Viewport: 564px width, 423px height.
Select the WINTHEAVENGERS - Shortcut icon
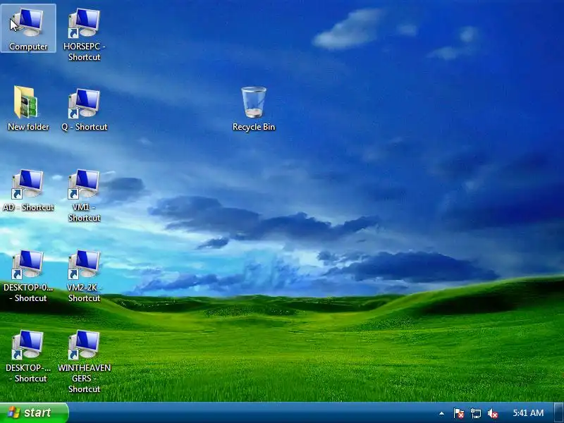pyautogui.click(x=84, y=361)
